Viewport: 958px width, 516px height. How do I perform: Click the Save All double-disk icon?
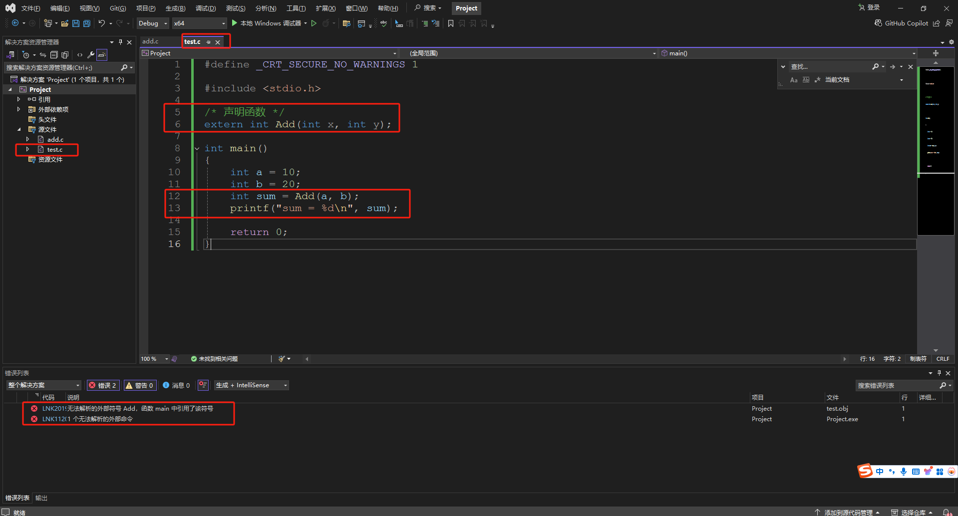(x=87, y=23)
